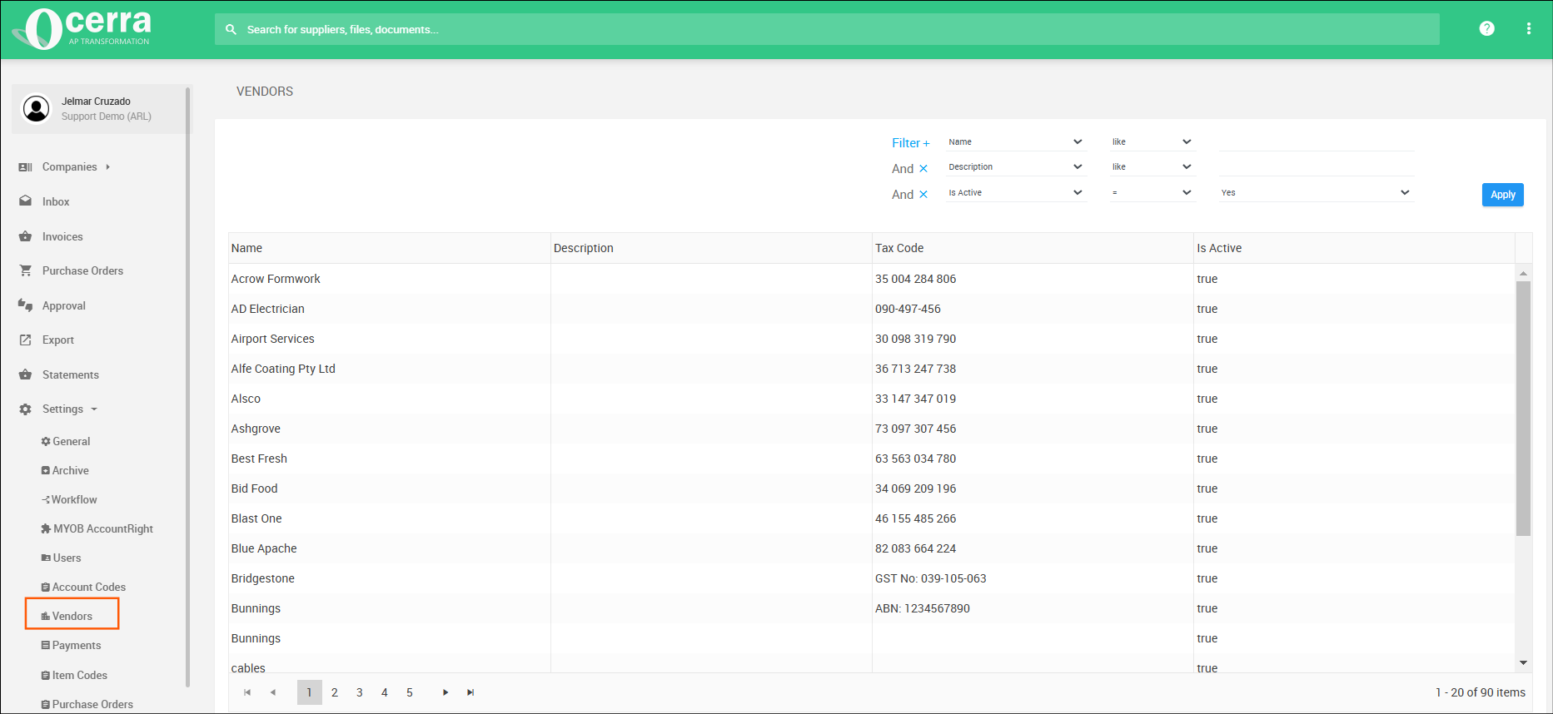1553x714 pixels.
Task: Click the sidebar vertical scrollbar
Action: 187,387
